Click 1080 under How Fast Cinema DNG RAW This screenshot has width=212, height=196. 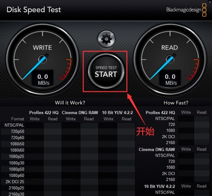click(171, 167)
